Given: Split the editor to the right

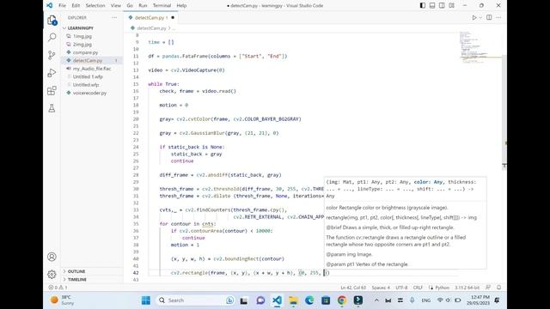Looking at the screenshot, I should click(x=489, y=17).
